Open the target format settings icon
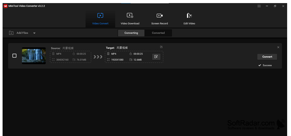 [x=156, y=57]
